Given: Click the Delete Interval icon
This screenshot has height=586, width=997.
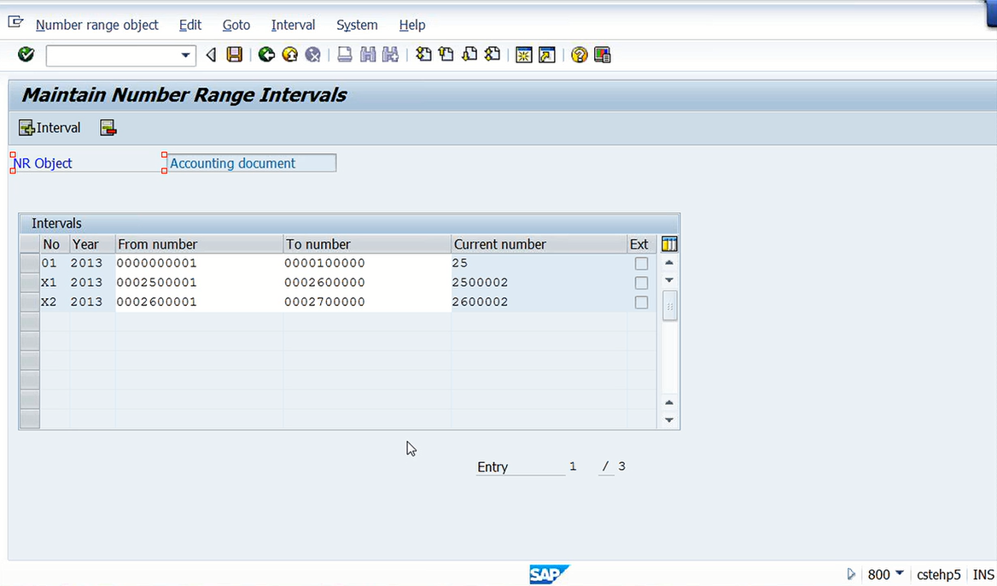Looking at the screenshot, I should [108, 128].
